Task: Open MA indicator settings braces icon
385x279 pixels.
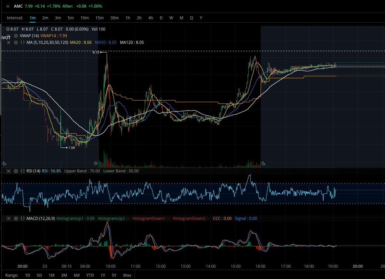Action: point(23,43)
